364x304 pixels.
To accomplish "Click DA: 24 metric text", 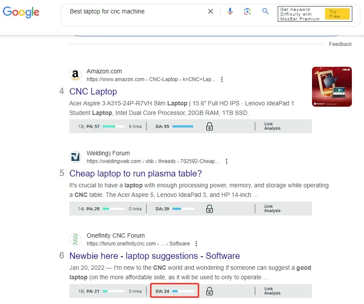I will pyautogui.click(x=162, y=291).
